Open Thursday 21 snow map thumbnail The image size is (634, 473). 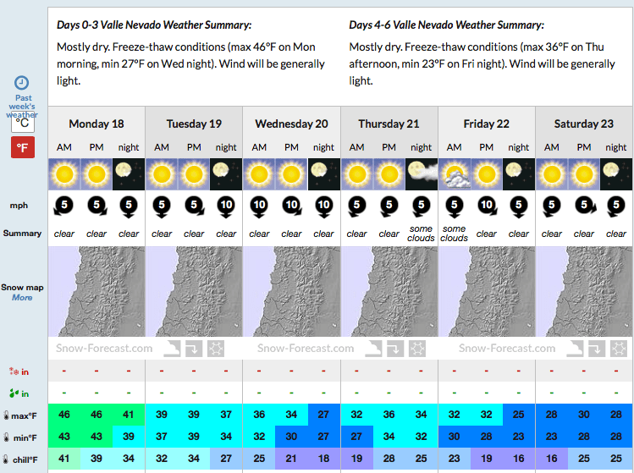389,291
